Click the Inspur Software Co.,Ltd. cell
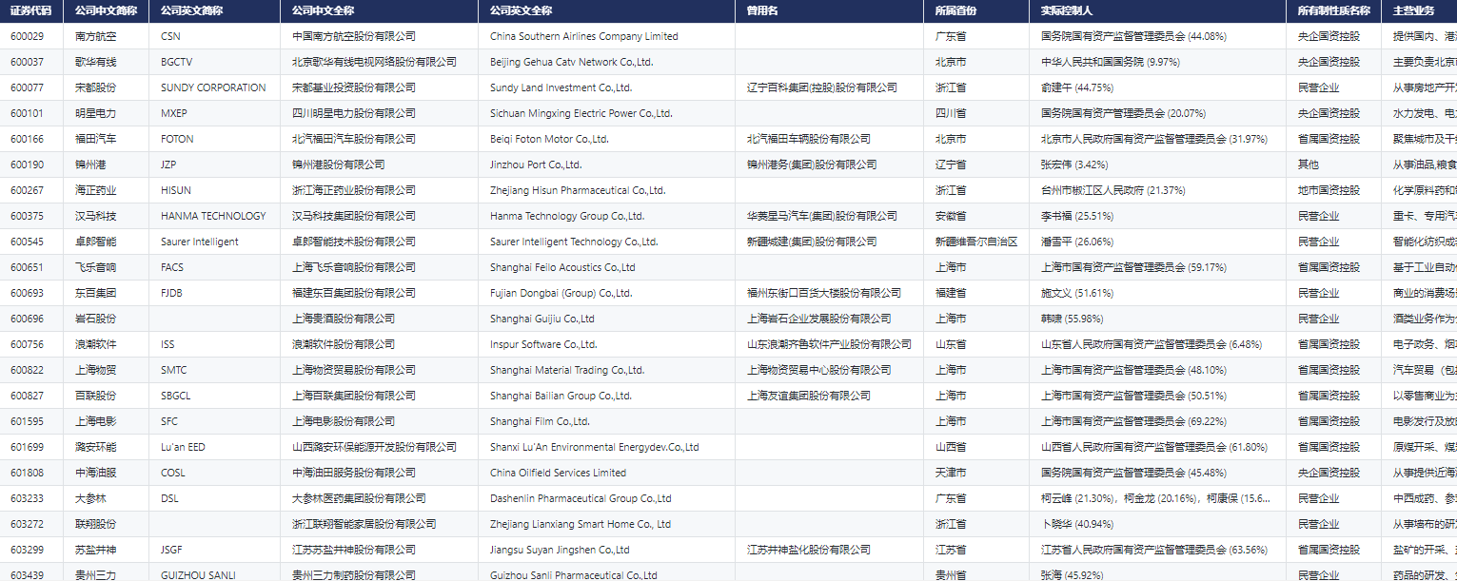The height and width of the screenshot is (581, 1457). click(607, 344)
